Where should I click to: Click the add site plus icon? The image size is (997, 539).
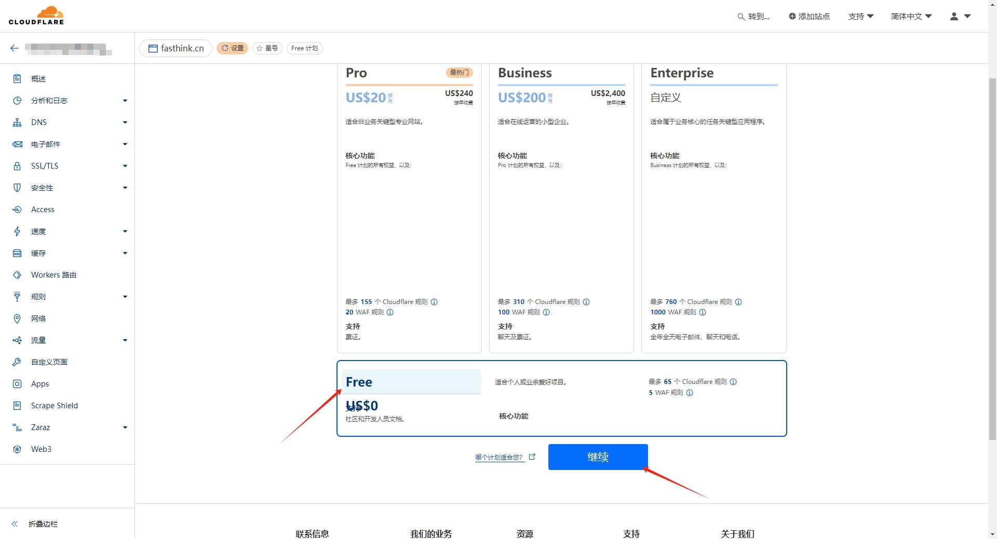pos(792,16)
